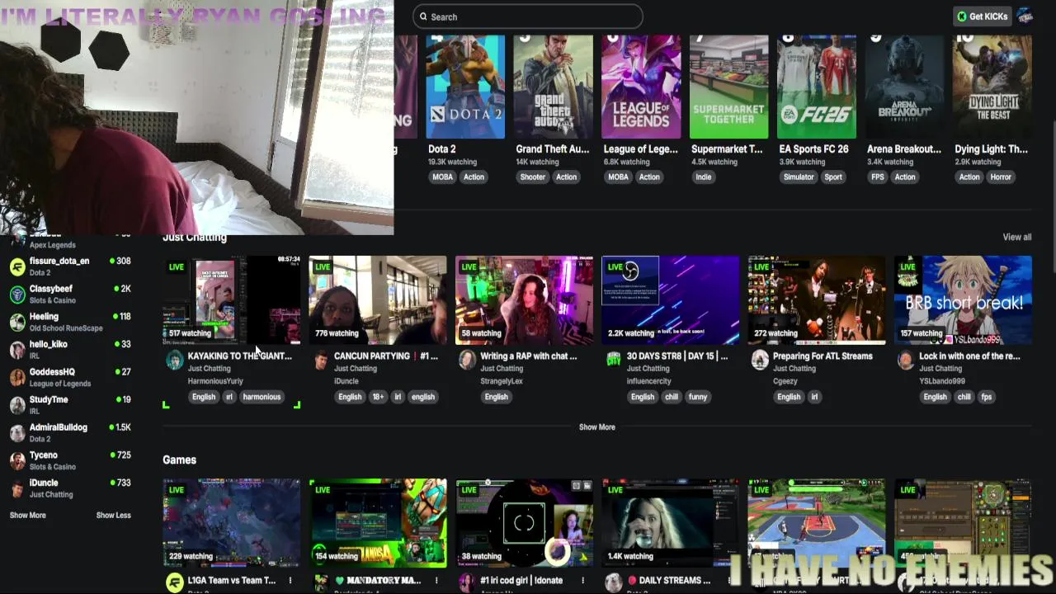Open Heeling avatar in sidebar

coord(17,322)
